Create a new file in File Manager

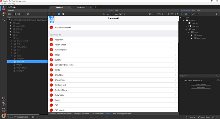(15, 14)
